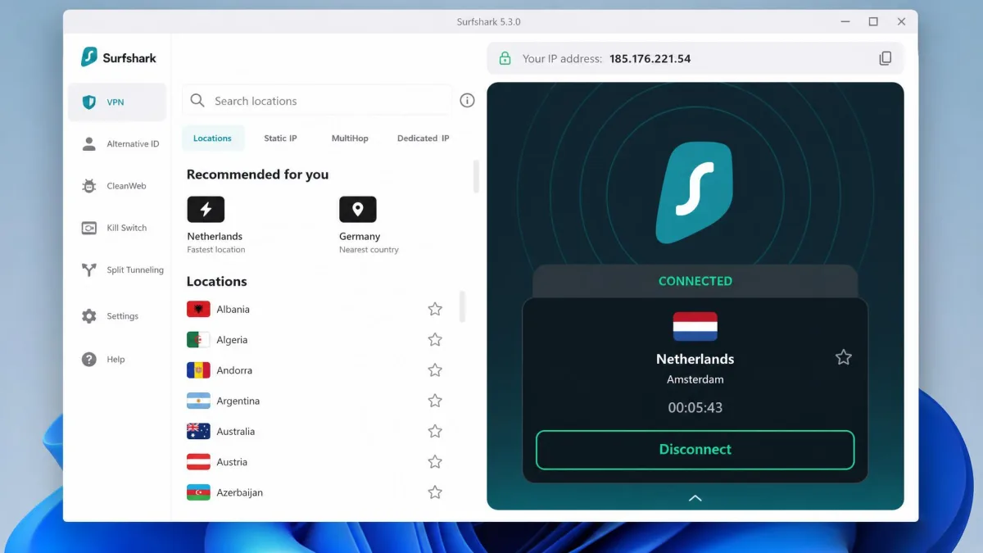Favorite Andorra with its star
Image resolution: width=983 pixels, height=553 pixels.
(x=435, y=370)
